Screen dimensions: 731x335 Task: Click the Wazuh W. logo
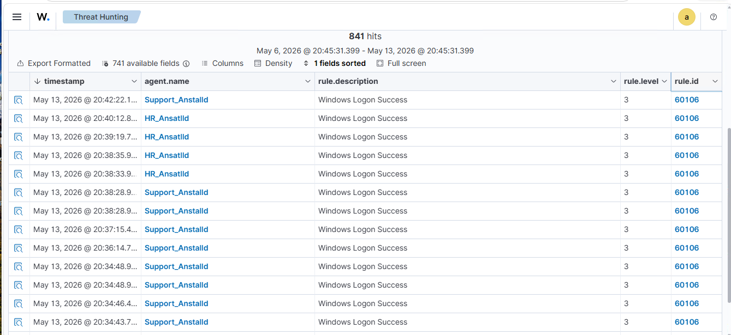pyautogui.click(x=43, y=17)
